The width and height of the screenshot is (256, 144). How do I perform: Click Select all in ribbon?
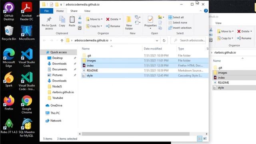(176, 17)
